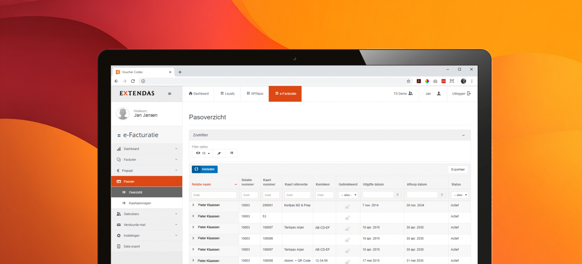Expand the row with card number 53
Image resolution: width=582 pixels, height=264 pixels.
coord(193,216)
